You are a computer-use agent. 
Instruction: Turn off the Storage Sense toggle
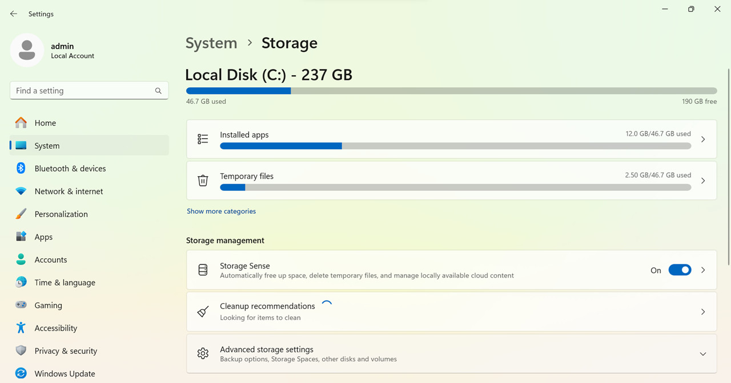point(680,270)
